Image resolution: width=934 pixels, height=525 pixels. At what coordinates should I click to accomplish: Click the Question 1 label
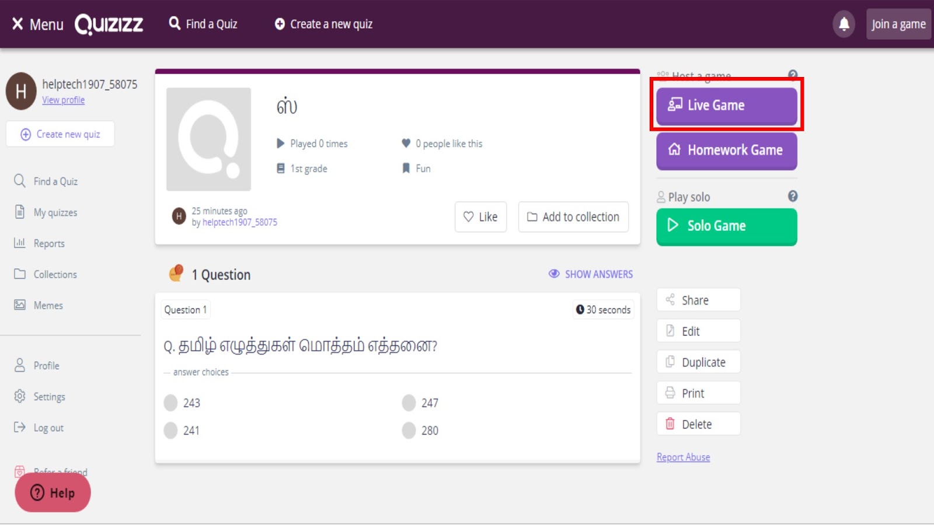[186, 310]
